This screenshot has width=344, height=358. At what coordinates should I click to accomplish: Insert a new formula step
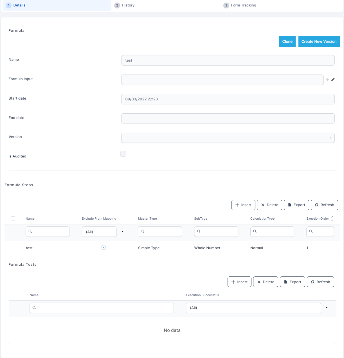click(x=243, y=205)
